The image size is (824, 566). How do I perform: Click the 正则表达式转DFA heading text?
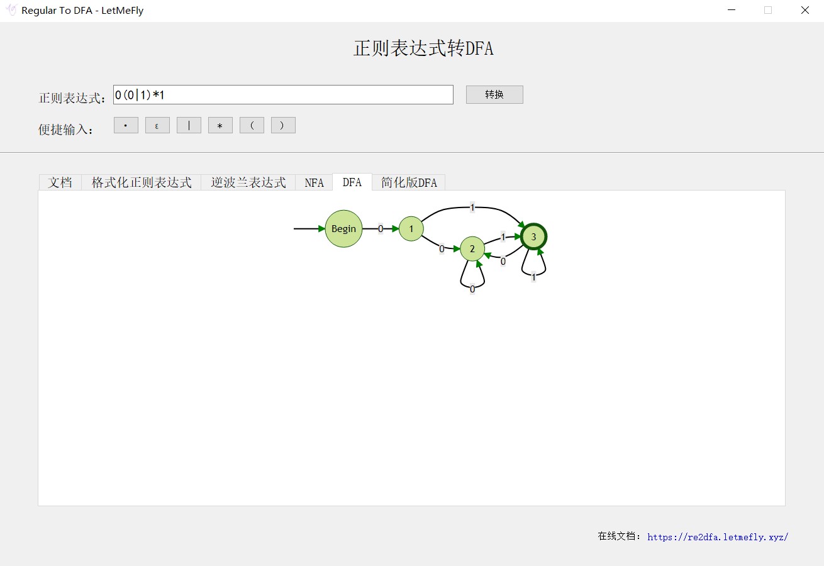point(423,48)
